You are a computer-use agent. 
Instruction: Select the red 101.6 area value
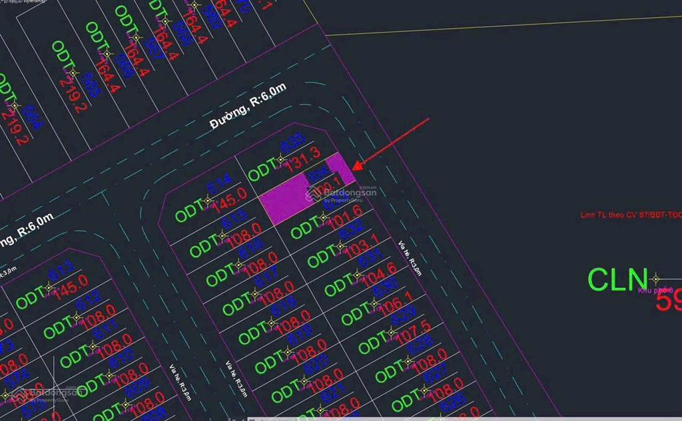tap(346, 217)
